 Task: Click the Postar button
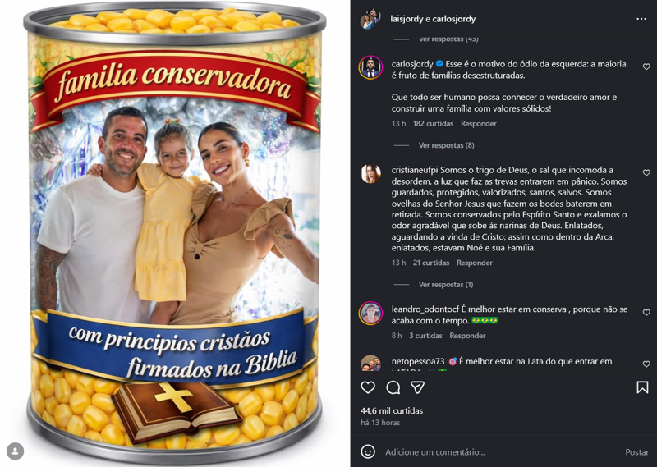click(636, 452)
